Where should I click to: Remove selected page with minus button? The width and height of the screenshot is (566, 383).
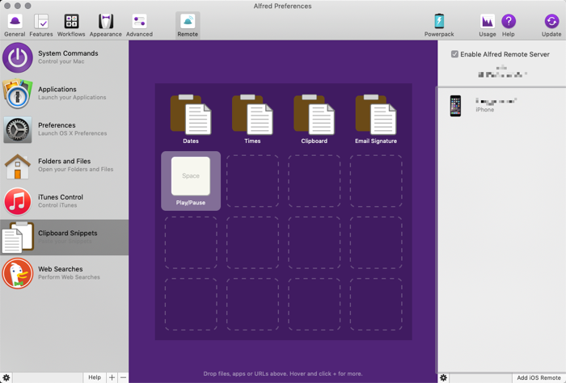click(123, 377)
